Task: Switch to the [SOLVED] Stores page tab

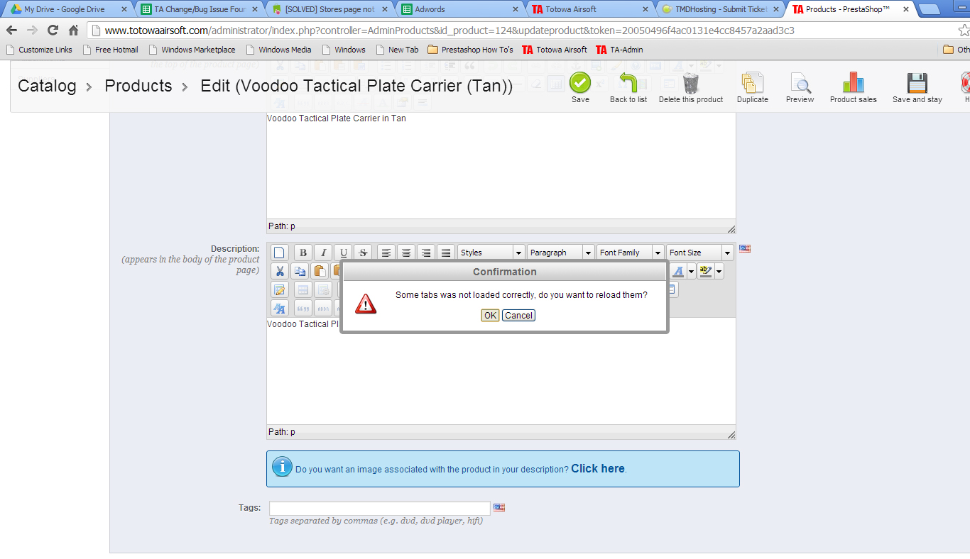Action: pos(329,9)
